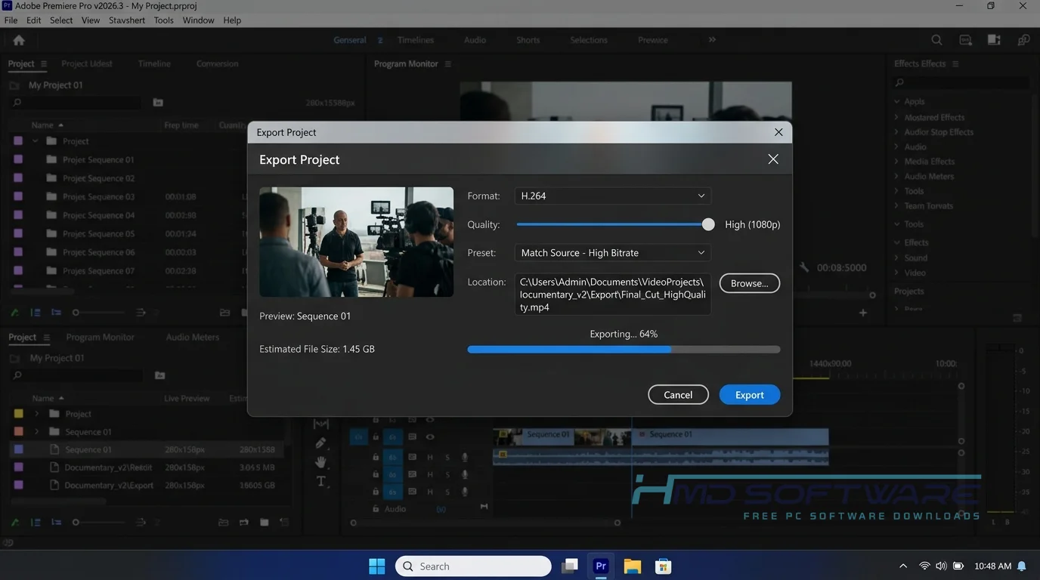Open the Window menu
This screenshot has width=1040, height=580.
198,20
